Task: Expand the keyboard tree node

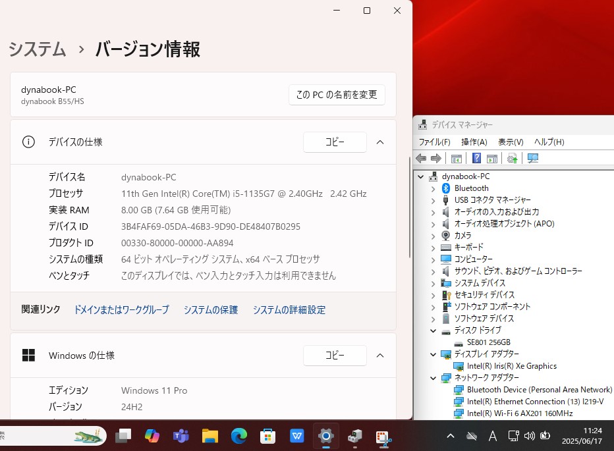Action: click(433, 248)
